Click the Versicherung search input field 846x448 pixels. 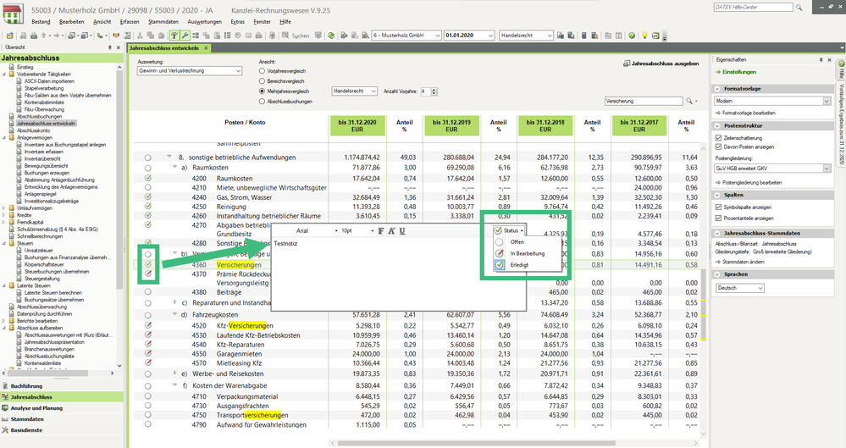click(x=644, y=101)
